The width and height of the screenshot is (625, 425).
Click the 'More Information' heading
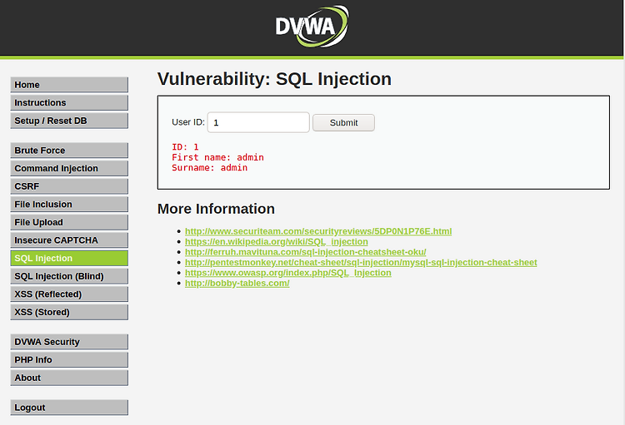[216, 209]
